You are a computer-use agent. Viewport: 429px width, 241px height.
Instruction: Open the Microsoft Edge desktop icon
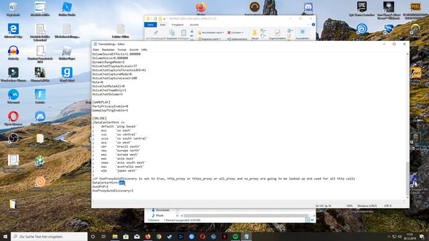(13, 31)
